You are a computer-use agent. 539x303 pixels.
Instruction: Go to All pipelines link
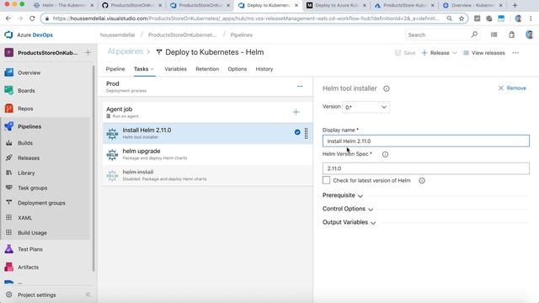[x=125, y=51]
